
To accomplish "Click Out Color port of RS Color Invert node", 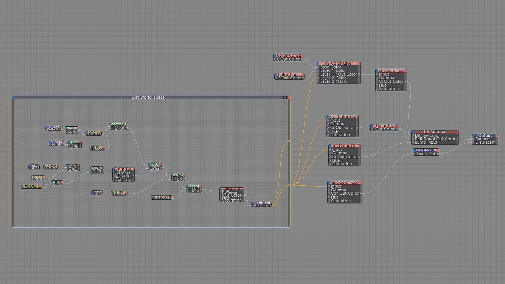I will tap(396, 129).
